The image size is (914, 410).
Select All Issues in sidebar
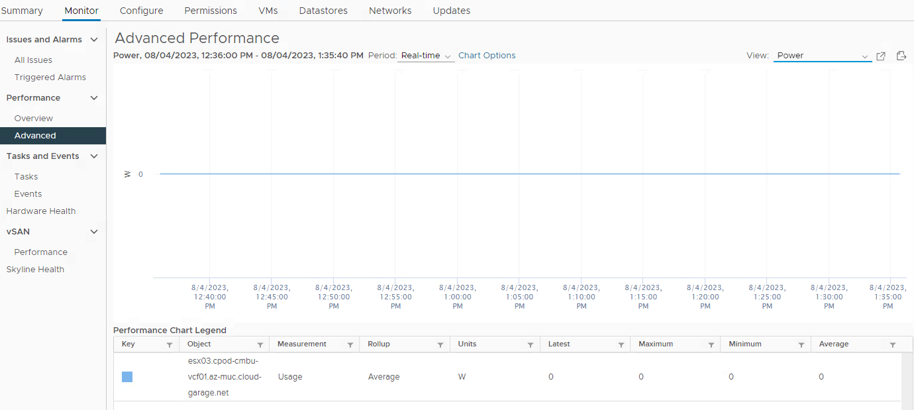click(33, 60)
